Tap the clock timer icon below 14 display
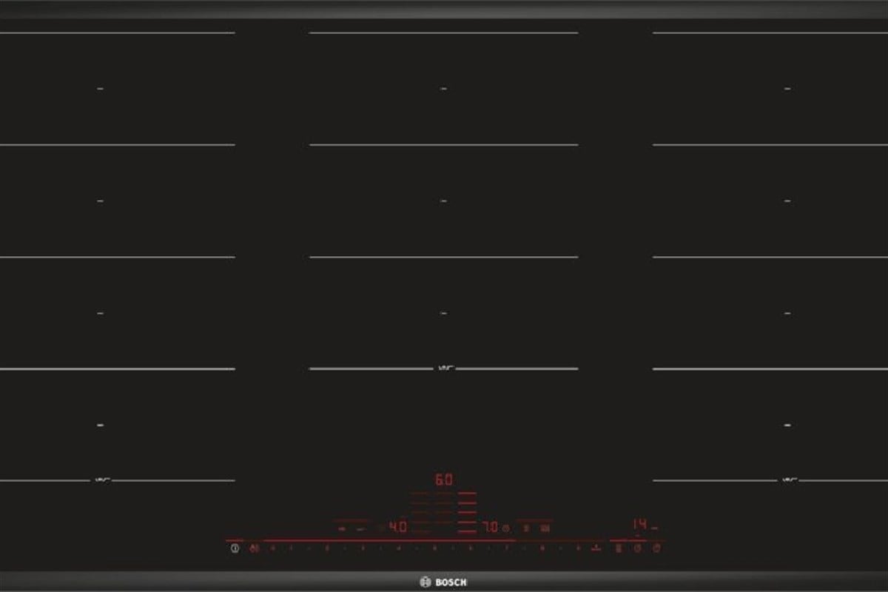The width and height of the screenshot is (888, 592). [637, 548]
